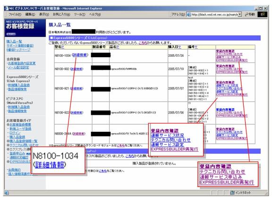Open 通報サービス状況 in the 2005/07/07 row
272x204 pixels.
pos(227,85)
